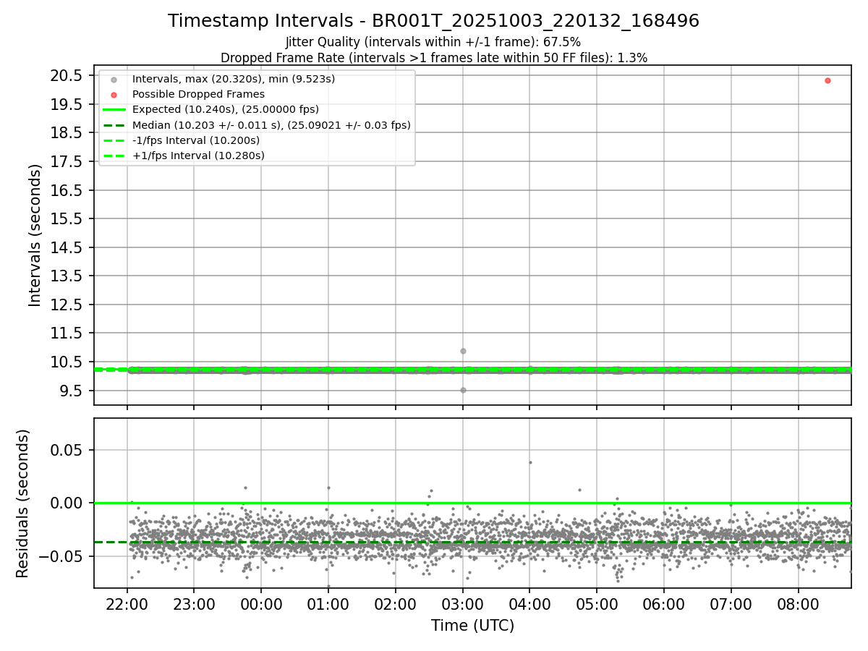Click the 'Time (UTC)' x-axis label
The height and width of the screenshot is (651, 868).
(x=472, y=626)
